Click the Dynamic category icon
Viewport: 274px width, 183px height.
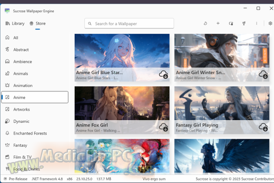point(7,121)
